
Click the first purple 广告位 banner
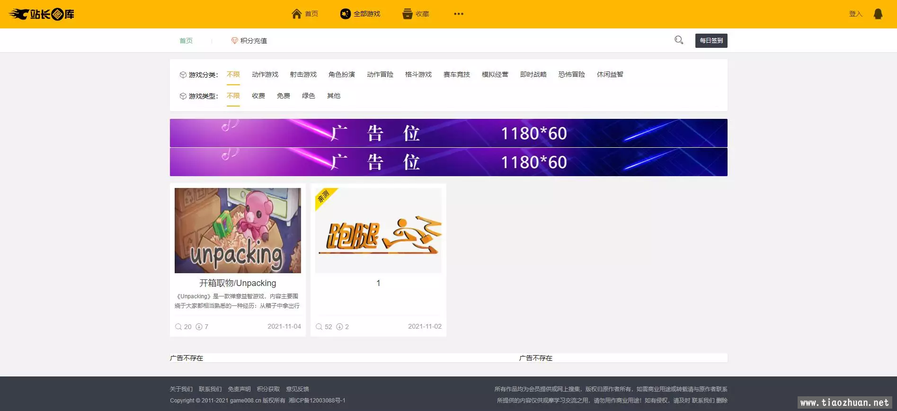[448, 133]
